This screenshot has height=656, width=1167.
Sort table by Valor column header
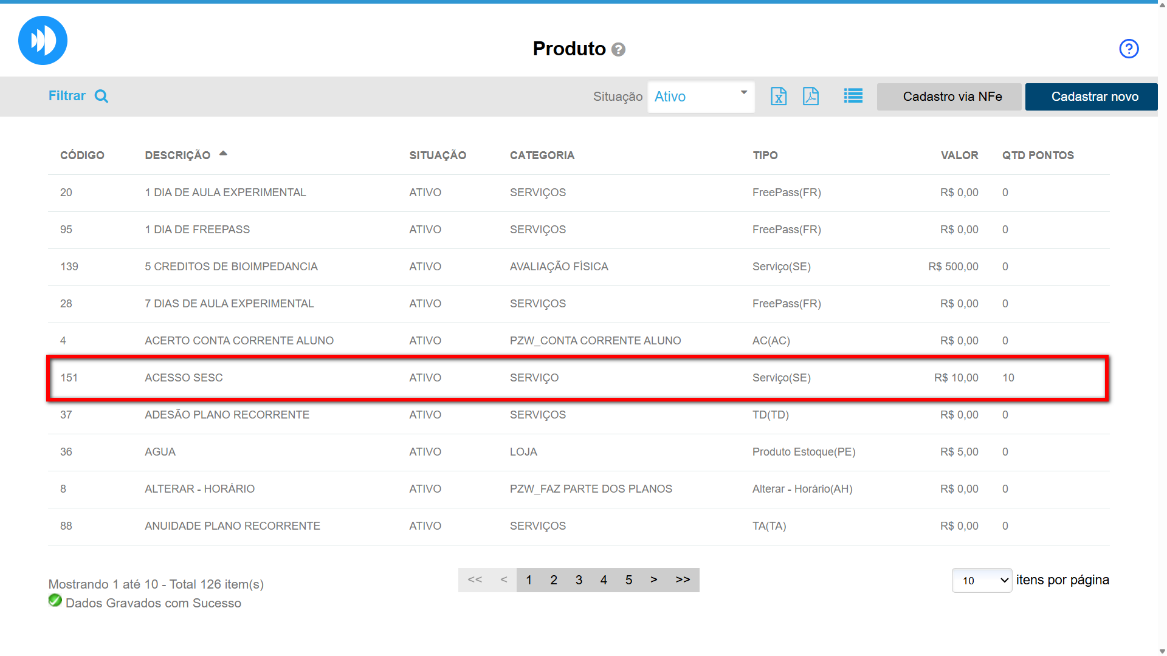(959, 155)
